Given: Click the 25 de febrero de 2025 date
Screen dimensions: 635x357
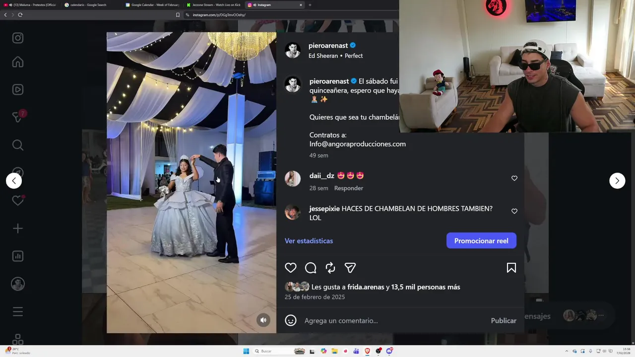Looking at the screenshot, I should click(315, 297).
